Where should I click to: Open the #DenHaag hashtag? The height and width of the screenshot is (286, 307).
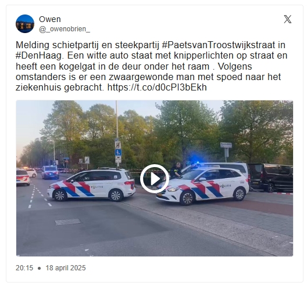(39, 56)
